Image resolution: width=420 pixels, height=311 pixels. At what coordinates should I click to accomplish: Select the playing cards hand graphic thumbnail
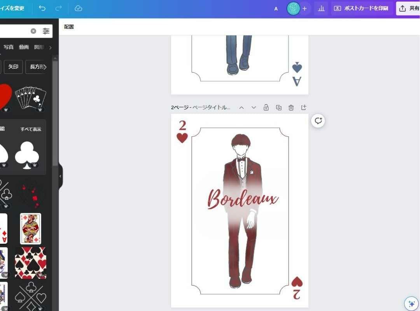tap(31, 97)
